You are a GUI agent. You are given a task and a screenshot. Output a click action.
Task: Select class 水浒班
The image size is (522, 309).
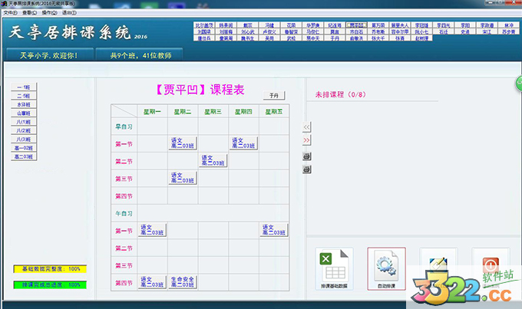(24, 104)
